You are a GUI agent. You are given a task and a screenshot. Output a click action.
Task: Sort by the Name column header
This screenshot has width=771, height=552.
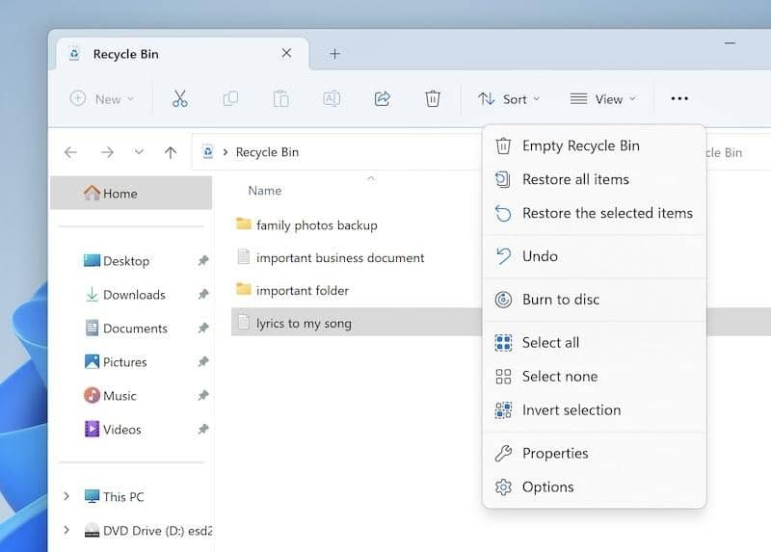click(265, 191)
